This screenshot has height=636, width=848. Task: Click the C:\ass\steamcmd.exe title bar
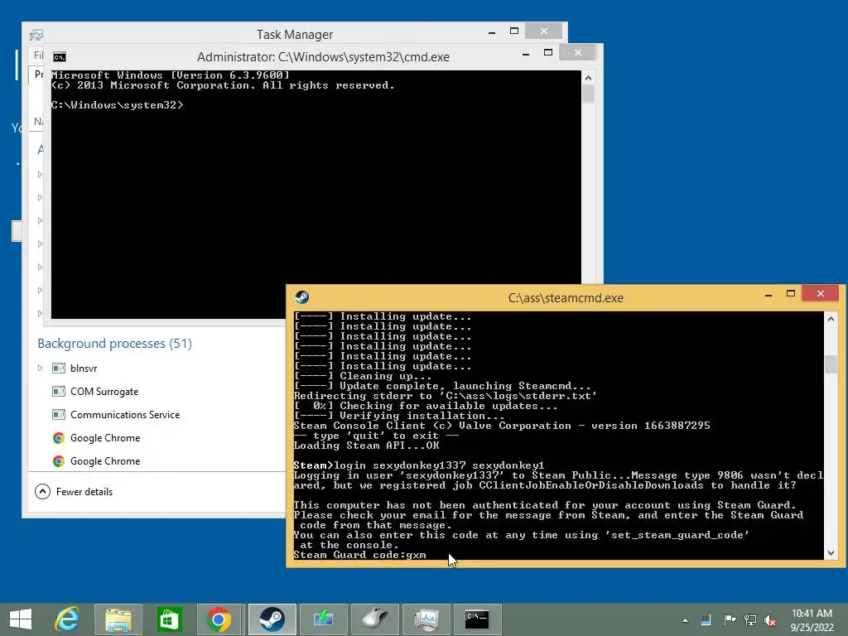pos(566,298)
